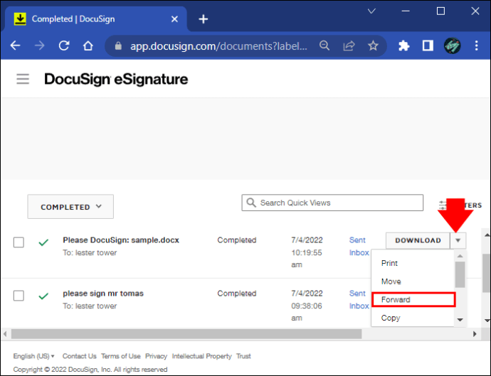Click green checkmark of mr tomas row

[43, 296]
